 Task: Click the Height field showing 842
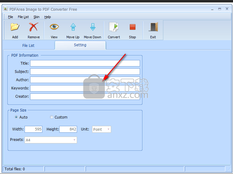coord(68,129)
